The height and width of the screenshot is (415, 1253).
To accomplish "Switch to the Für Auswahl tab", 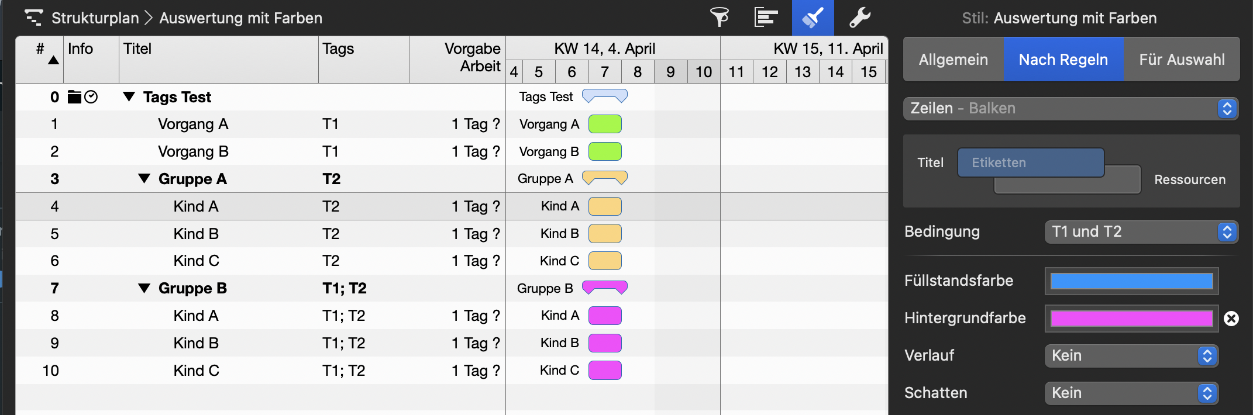I will click(1182, 60).
